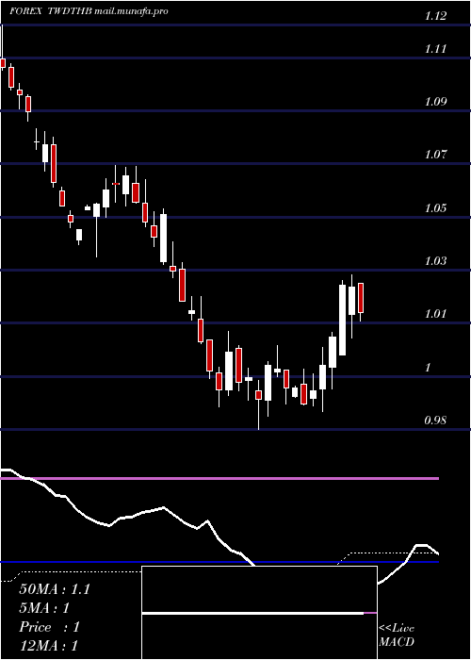This screenshot has width=471, height=660.
Task: Click the horizontal pink line in the indicator panel
Action: (219, 479)
